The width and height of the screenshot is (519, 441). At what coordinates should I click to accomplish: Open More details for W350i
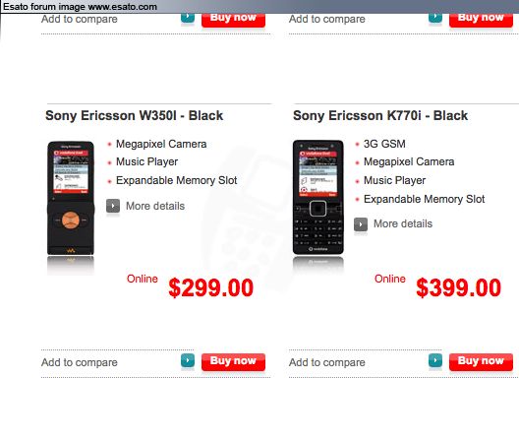click(x=155, y=206)
